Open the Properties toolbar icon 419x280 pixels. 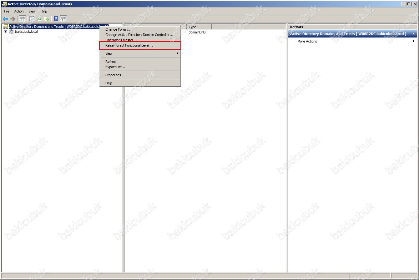[32, 19]
